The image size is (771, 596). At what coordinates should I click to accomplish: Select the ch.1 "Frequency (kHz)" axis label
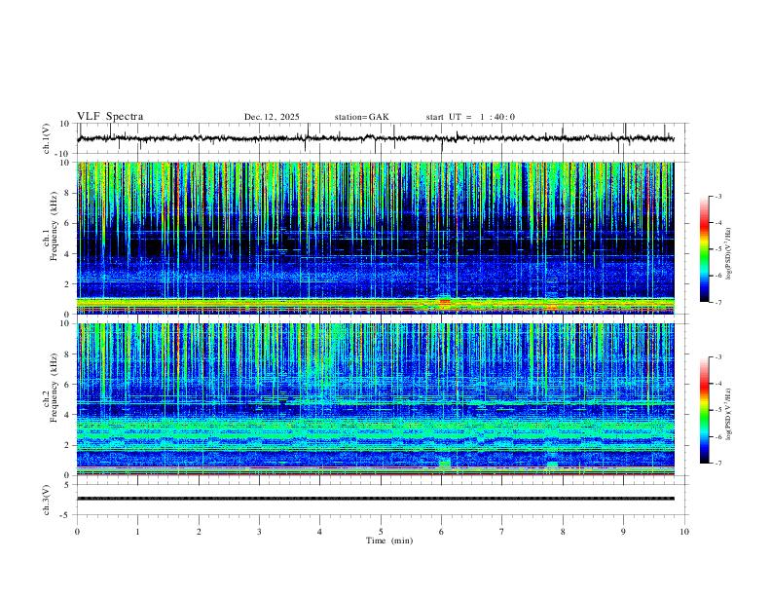click(54, 226)
